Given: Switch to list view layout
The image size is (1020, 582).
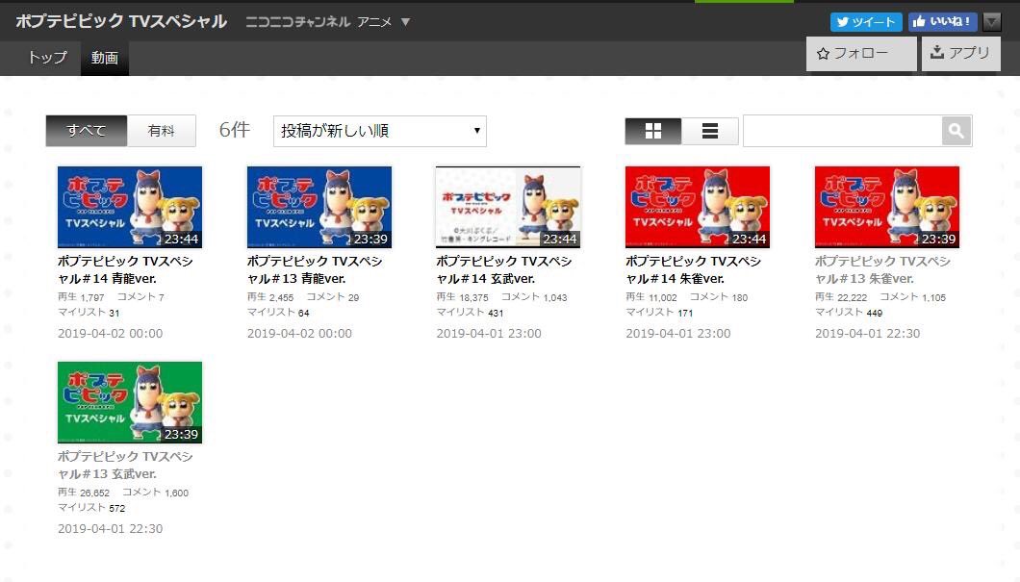Looking at the screenshot, I should click(710, 132).
